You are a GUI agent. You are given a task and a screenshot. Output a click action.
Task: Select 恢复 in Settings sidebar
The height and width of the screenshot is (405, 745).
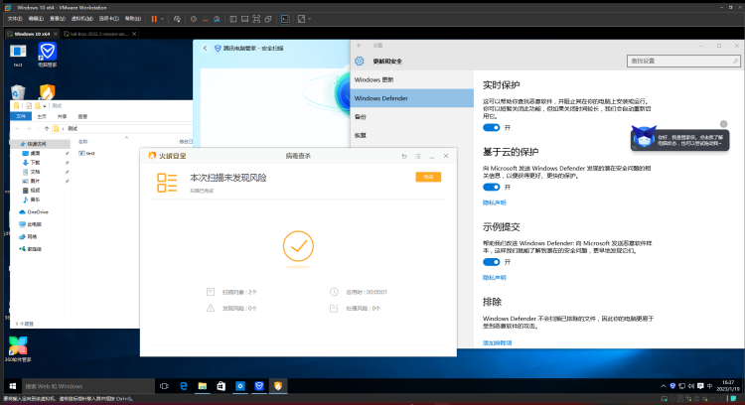[411, 135]
